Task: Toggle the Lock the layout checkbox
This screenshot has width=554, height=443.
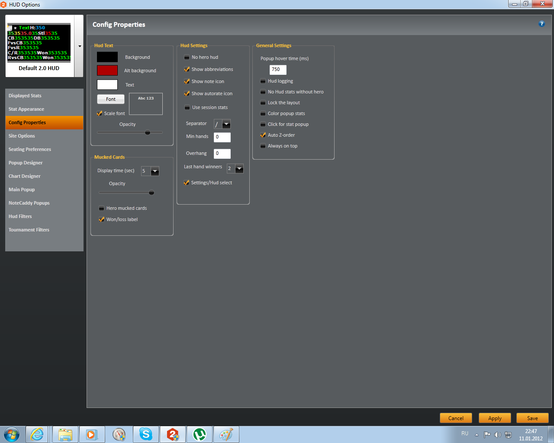Action: click(263, 103)
